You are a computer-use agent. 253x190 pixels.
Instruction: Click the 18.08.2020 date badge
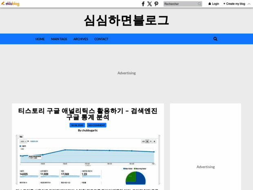(77, 125)
